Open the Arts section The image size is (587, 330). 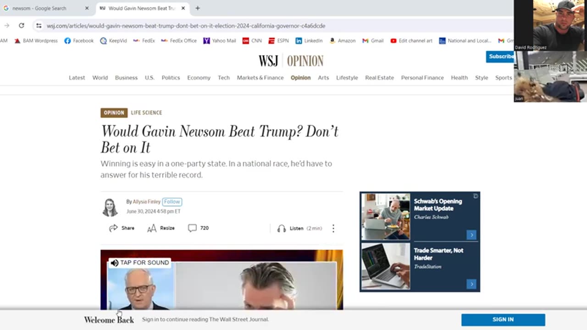click(x=323, y=77)
